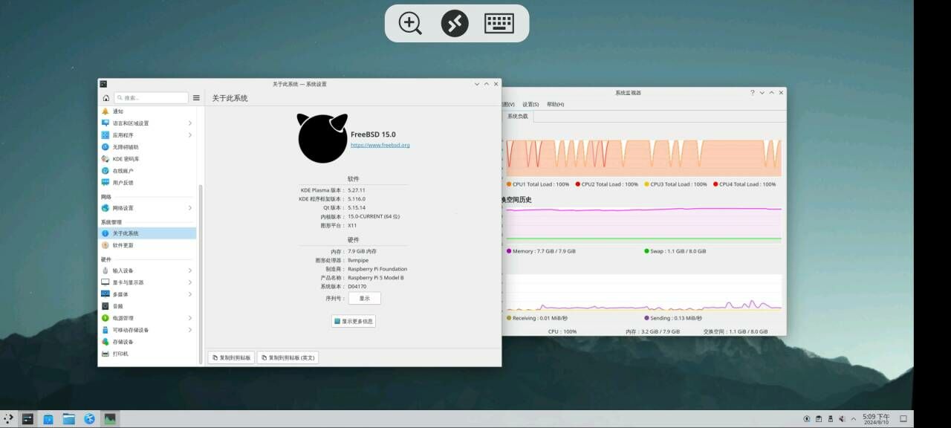Click the 15.0-CURRENT (64 位) kernel version value
The image size is (951, 428).
[x=374, y=217]
